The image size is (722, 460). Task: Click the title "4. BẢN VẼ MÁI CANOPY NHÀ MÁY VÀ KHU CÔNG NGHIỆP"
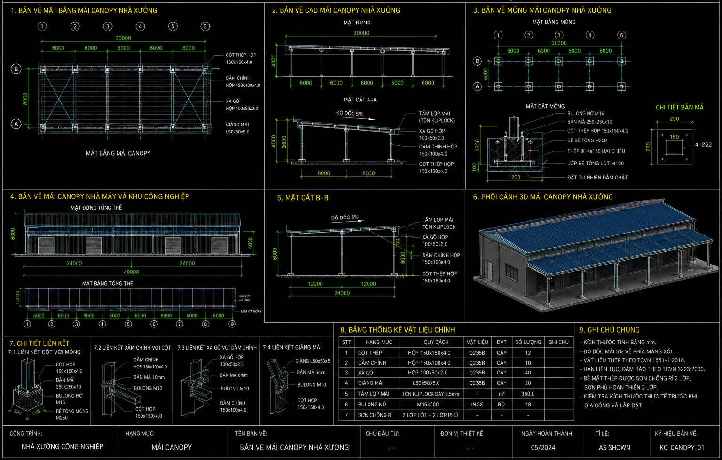tap(100, 196)
